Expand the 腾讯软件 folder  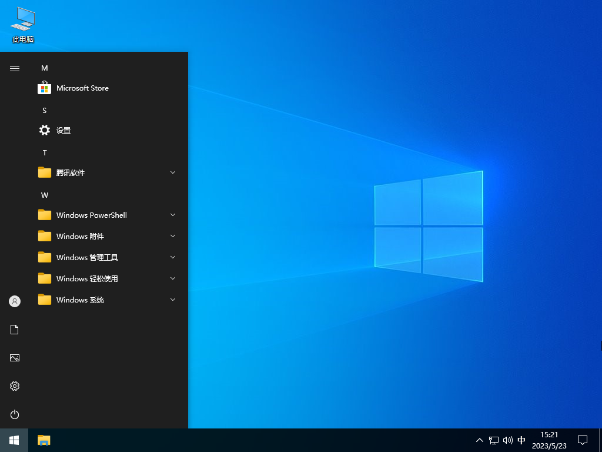[x=172, y=172]
